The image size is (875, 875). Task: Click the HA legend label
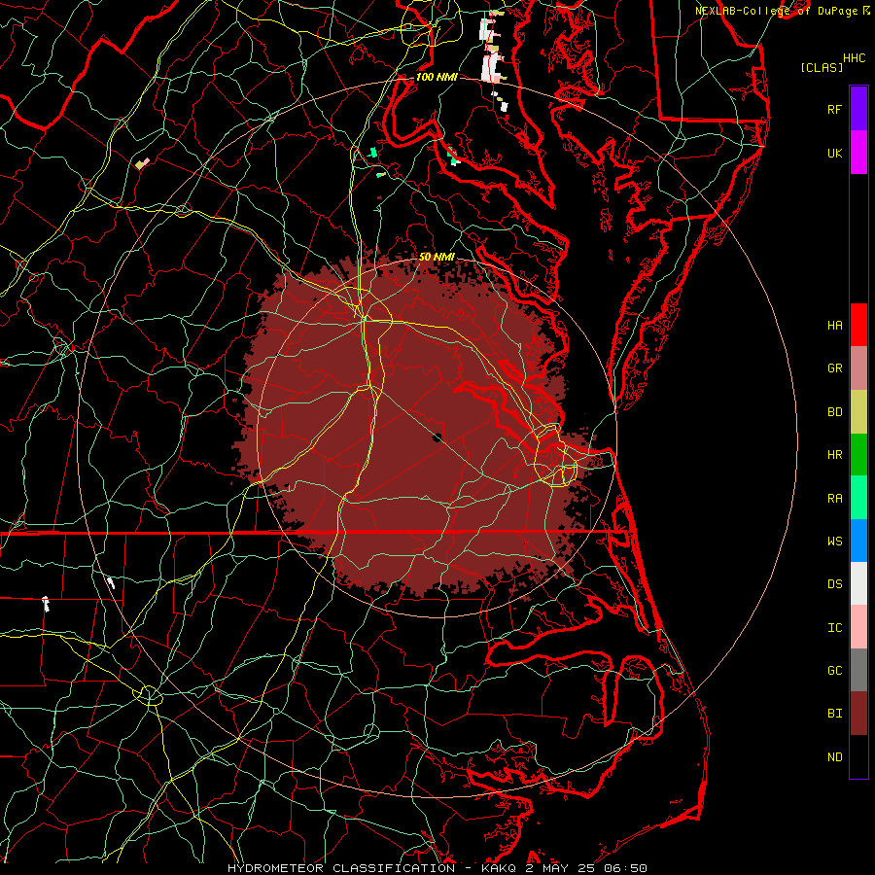click(x=834, y=325)
